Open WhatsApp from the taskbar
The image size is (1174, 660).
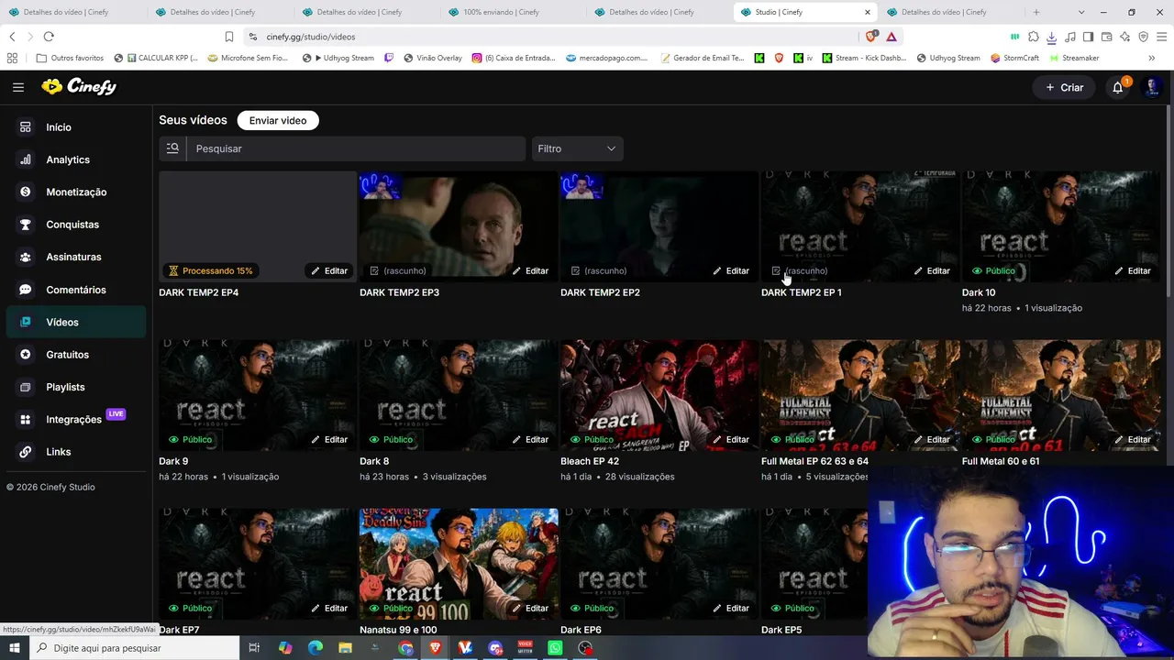(x=555, y=648)
